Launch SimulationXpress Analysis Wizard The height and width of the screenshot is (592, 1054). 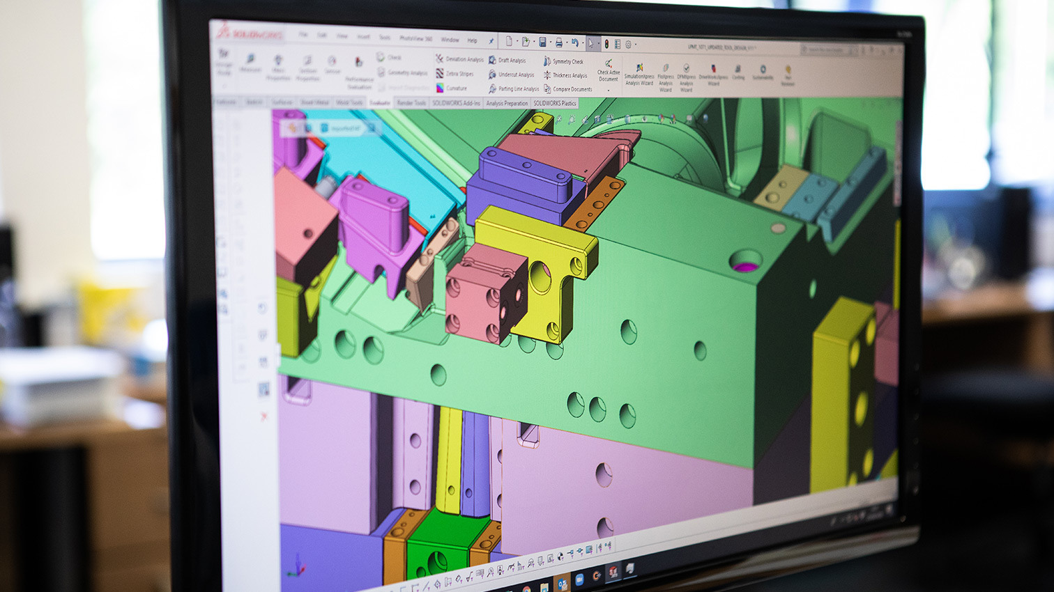pyautogui.click(x=639, y=75)
